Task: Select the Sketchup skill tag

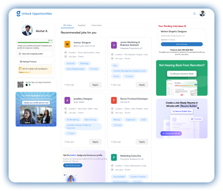Action: [84, 63]
